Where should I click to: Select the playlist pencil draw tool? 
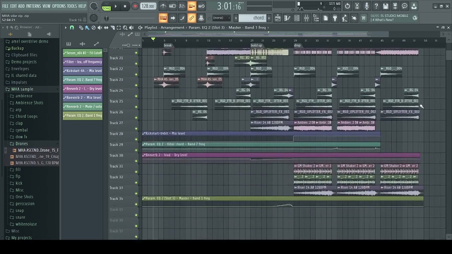coord(81,28)
